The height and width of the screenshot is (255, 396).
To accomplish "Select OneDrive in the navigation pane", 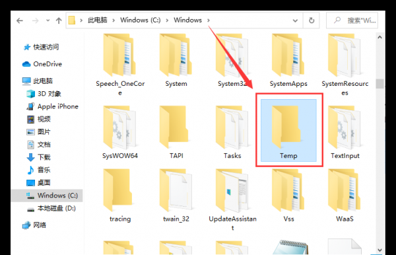I will tap(42, 64).
